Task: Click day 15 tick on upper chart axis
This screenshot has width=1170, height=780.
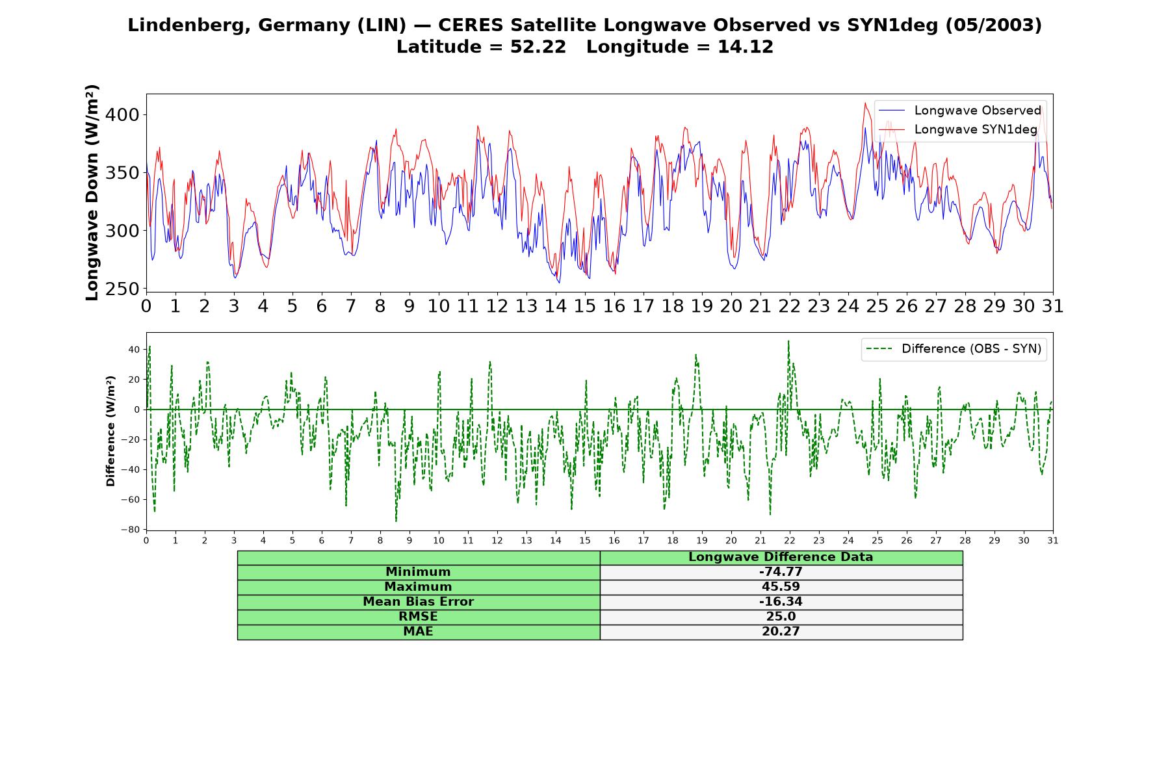Action: tap(584, 306)
